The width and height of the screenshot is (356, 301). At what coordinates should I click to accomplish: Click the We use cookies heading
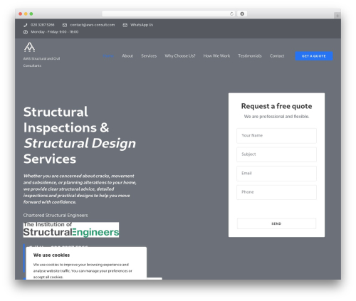coord(51,255)
